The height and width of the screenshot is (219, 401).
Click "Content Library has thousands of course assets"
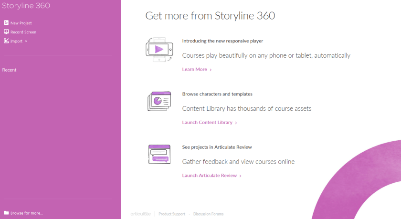coord(246,109)
